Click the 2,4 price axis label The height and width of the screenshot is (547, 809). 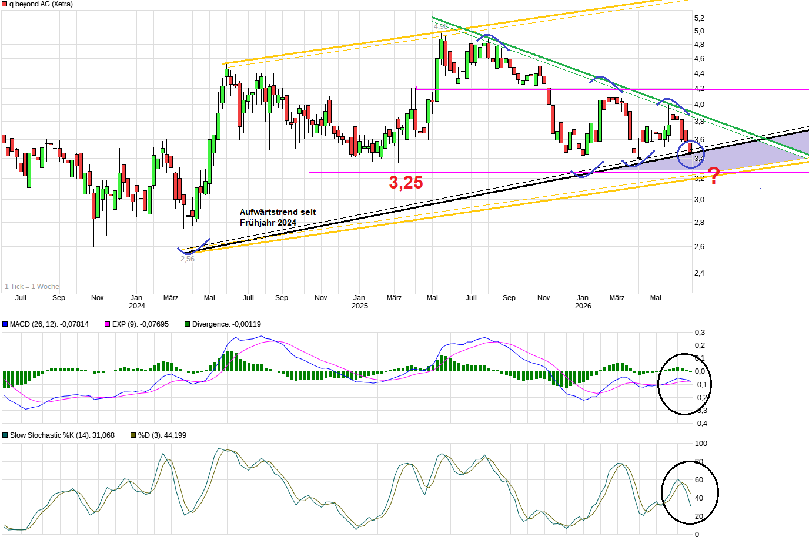click(699, 273)
